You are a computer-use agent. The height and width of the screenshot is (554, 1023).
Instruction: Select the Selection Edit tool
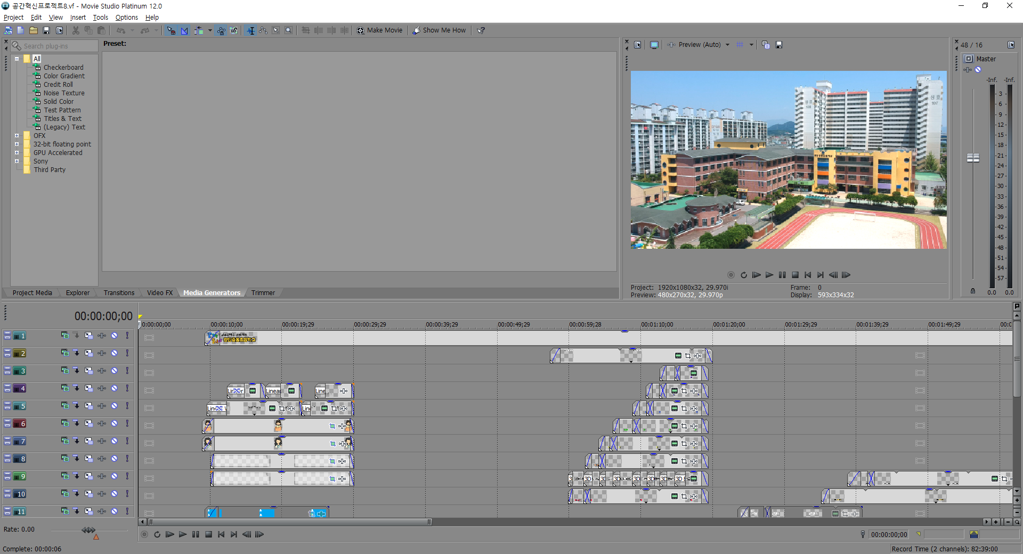pos(276,30)
